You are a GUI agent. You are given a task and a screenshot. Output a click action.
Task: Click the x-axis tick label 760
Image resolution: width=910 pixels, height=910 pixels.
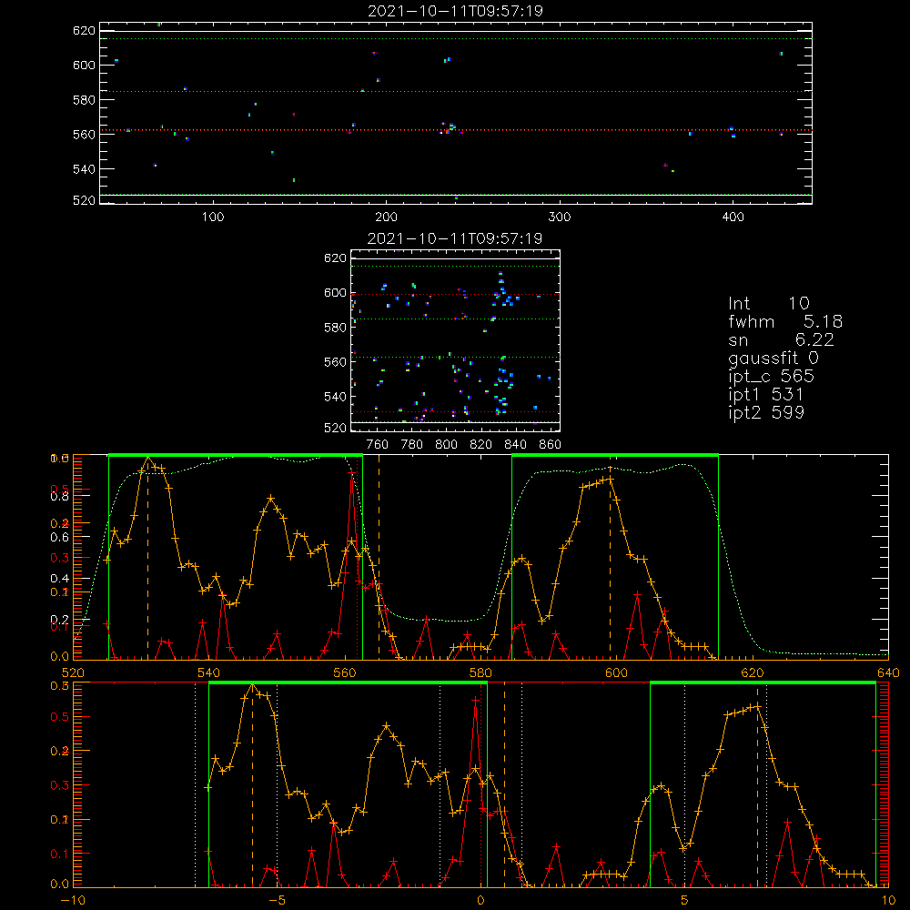tap(378, 445)
